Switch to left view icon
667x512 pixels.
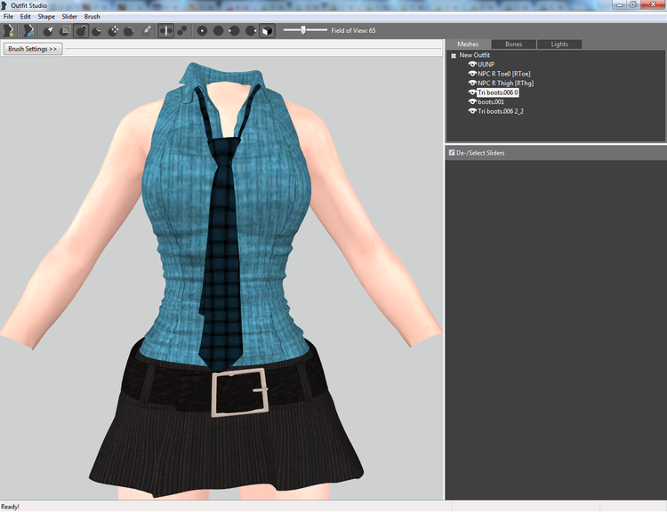tap(235, 30)
